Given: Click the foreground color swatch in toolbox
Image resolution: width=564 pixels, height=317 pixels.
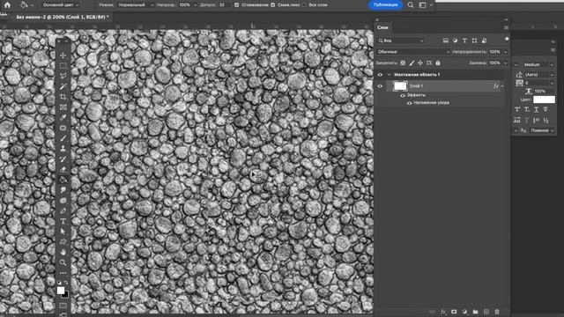Looking at the screenshot, I should [x=61, y=291].
